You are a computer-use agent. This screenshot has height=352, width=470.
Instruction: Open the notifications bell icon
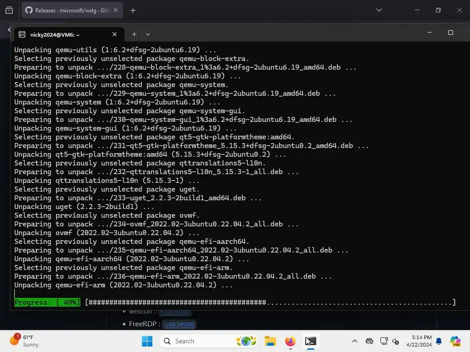click(x=439, y=341)
